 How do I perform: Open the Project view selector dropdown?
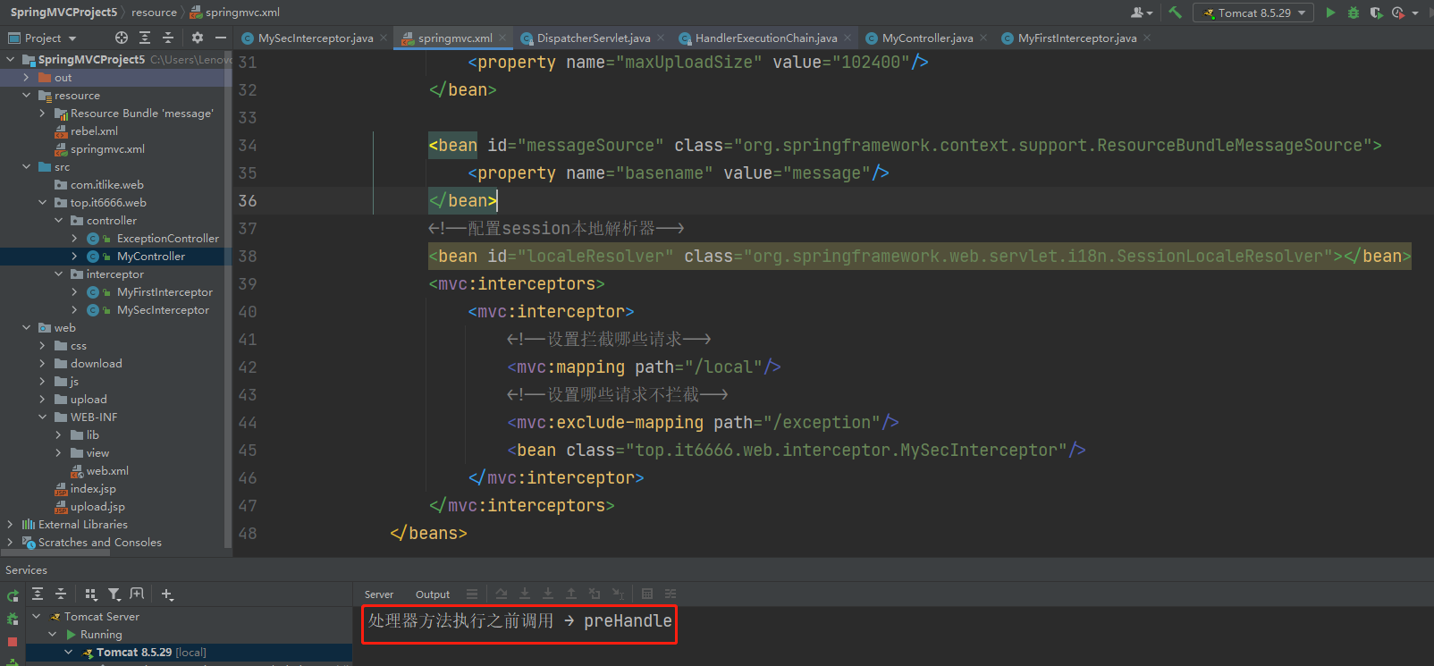click(x=43, y=38)
